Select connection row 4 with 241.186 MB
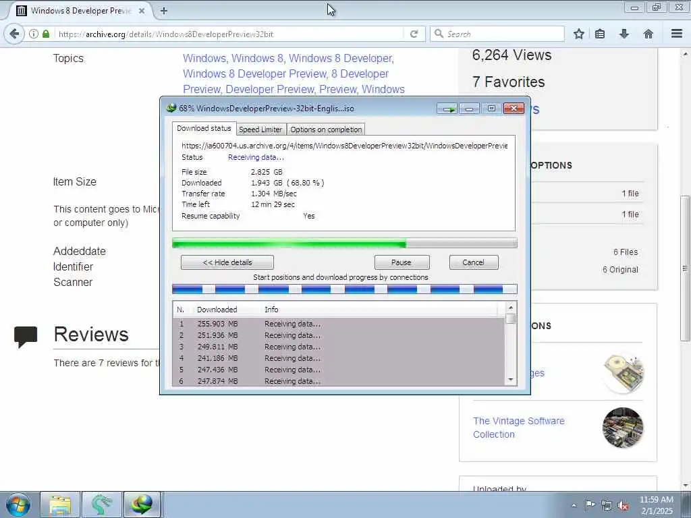This screenshot has width=691, height=518. 339,358
